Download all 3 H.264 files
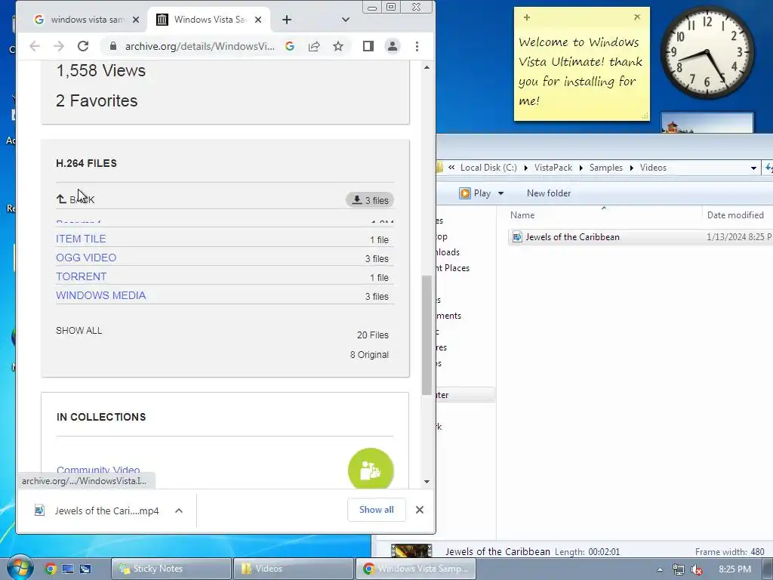Image resolution: width=773 pixels, height=580 pixels. [370, 200]
